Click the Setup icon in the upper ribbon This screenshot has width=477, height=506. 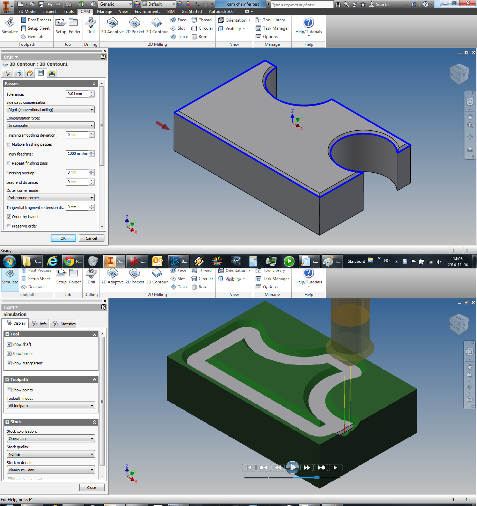click(61, 26)
